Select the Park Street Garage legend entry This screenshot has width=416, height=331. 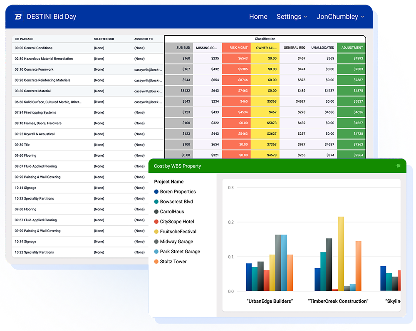point(177,252)
